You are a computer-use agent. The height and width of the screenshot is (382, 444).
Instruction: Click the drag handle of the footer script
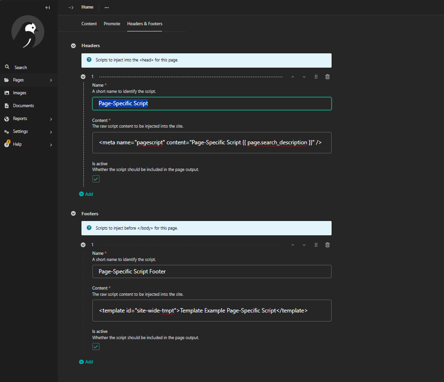coord(316,244)
